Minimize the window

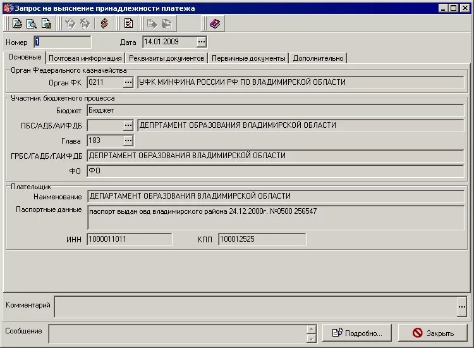pos(443,8)
